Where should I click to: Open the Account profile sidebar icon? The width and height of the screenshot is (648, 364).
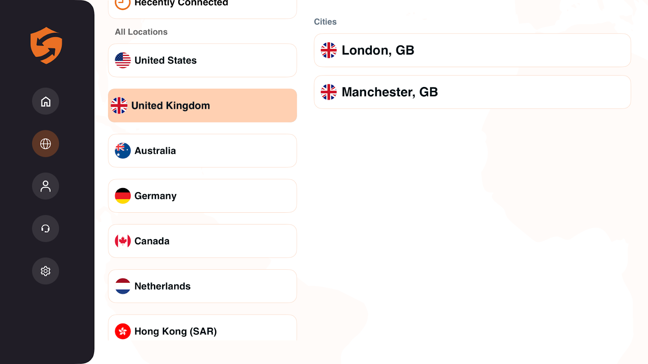[46, 186]
